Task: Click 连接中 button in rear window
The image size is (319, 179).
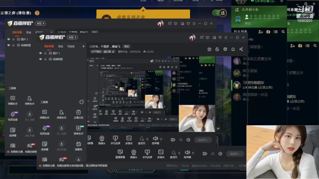Action: [203, 140]
